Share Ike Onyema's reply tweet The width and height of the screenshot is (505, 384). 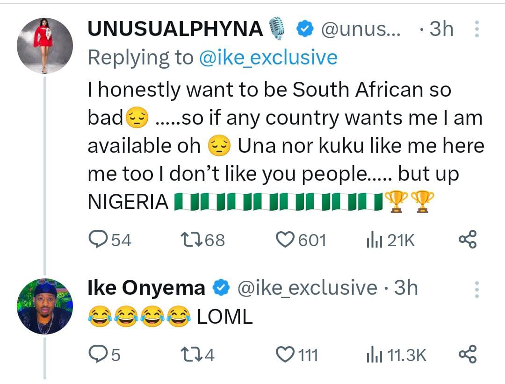tap(468, 355)
